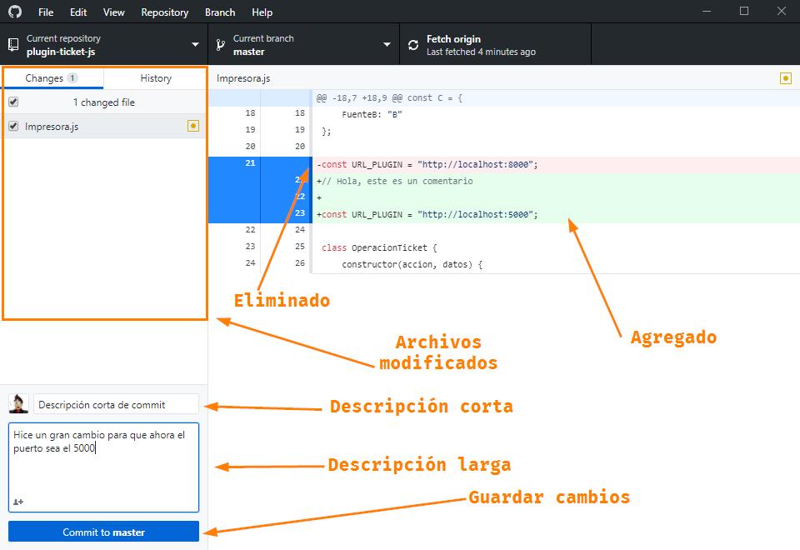800x550 pixels.
Task: Click the GitHub logo icon in title bar
Action: pyautogui.click(x=15, y=12)
